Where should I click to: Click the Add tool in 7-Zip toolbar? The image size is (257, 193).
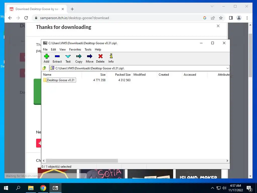pos(46,58)
